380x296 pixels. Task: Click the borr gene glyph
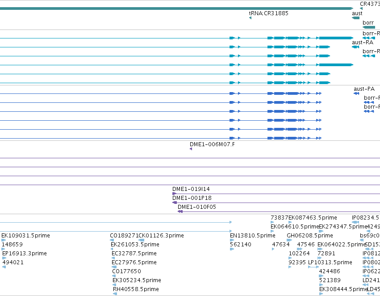(368, 27)
